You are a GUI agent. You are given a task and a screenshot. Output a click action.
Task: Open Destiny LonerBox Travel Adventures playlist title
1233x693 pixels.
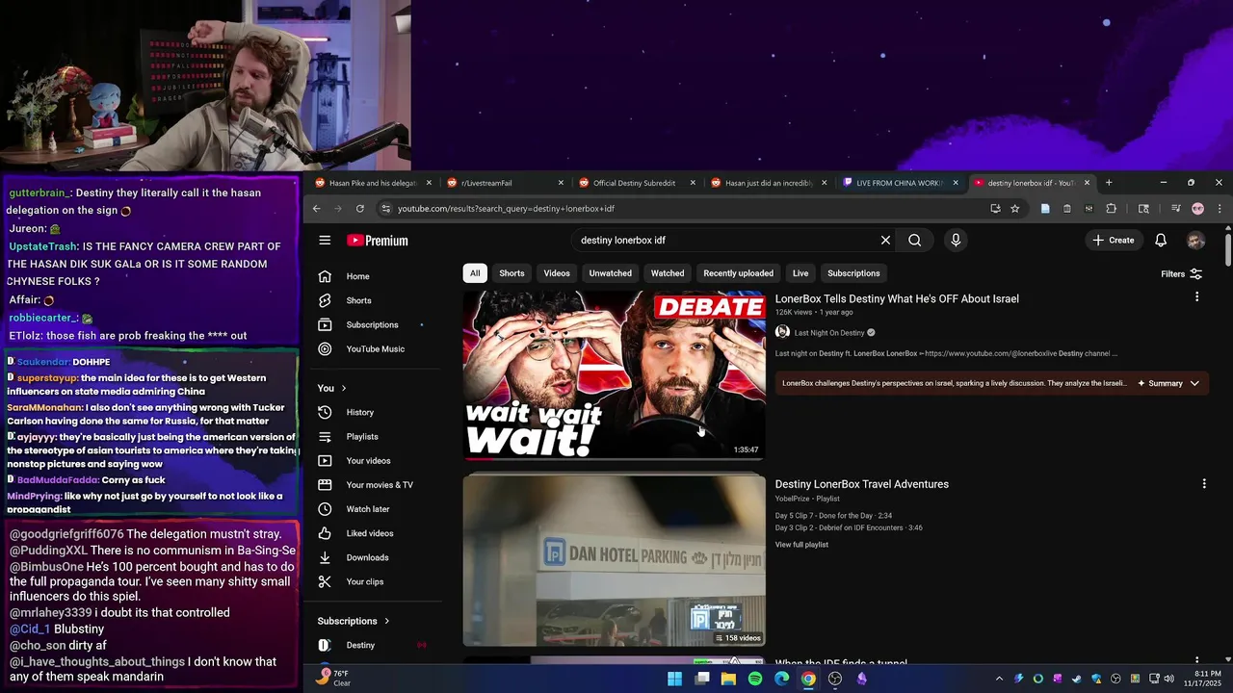pyautogui.click(x=862, y=484)
